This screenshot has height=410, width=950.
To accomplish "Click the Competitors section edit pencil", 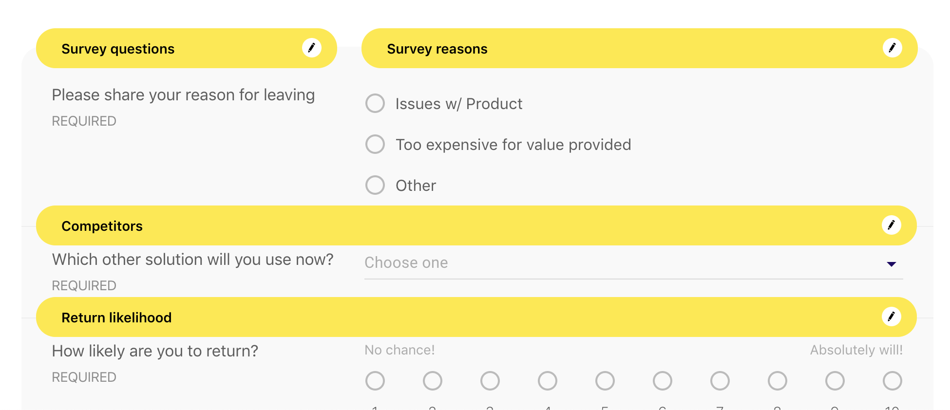I will [891, 225].
